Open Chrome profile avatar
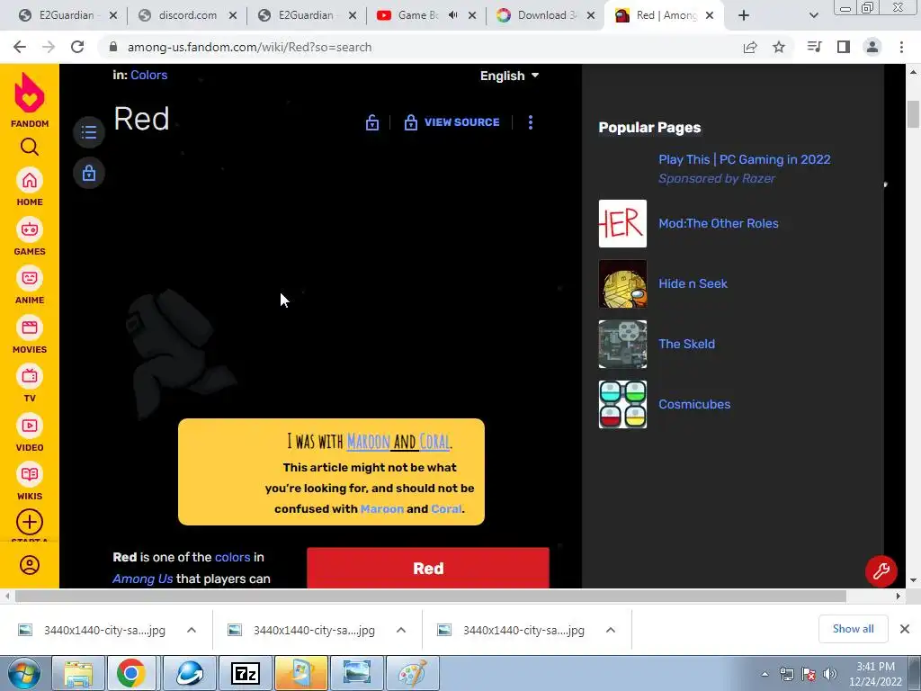The image size is (921, 691). click(x=872, y=47)
